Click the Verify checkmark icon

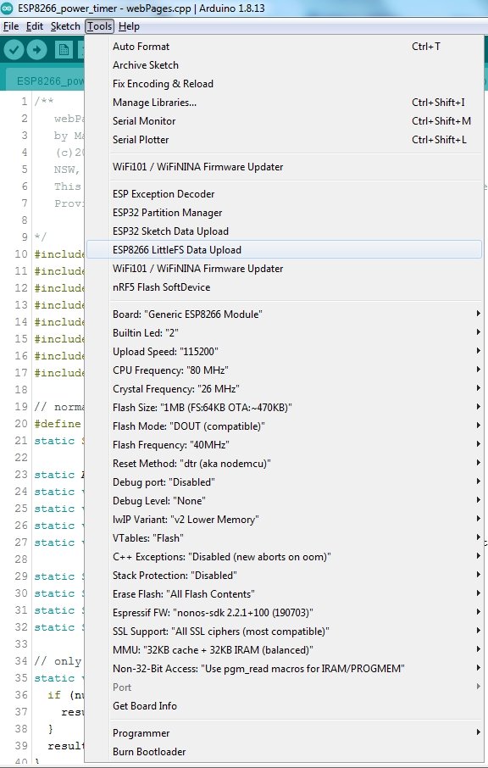(14, 49)
